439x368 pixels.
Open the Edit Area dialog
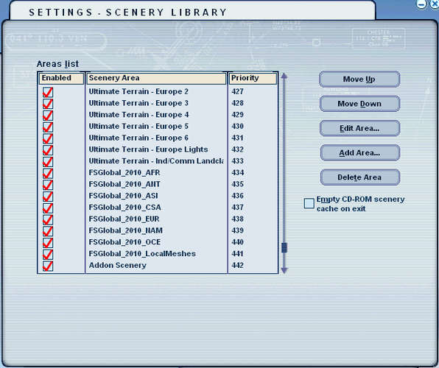(359, 129)
